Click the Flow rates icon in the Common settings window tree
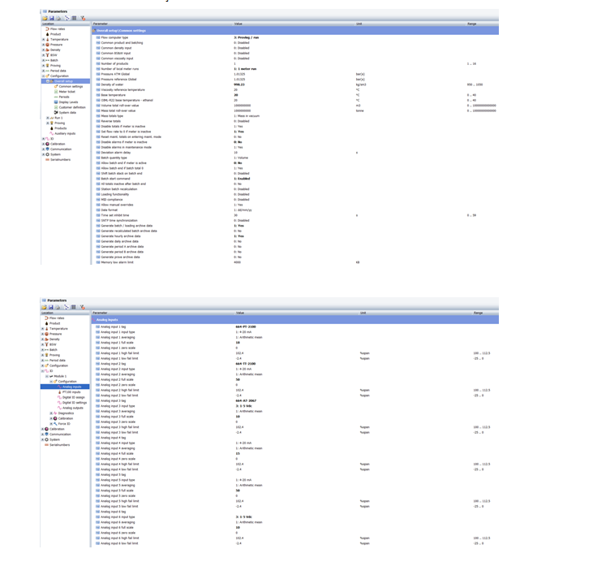This screenshot has height=562, width=597. click(47, 28)
